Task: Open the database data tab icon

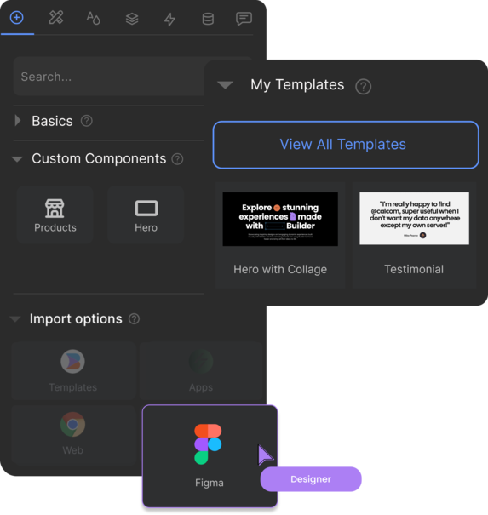Action: (208, 19)
